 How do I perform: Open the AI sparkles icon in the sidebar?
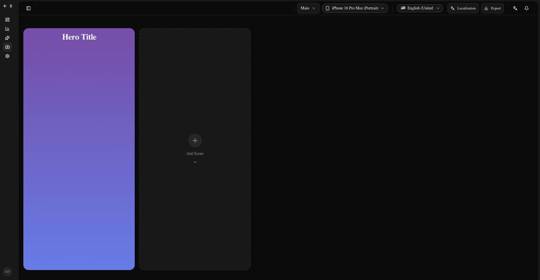[7, 38]
